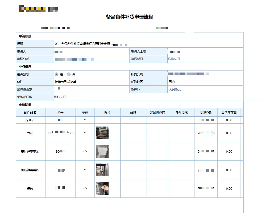
Task: Open the 瓷瓶 row picture thumbnail
Action: coord(102,188)
